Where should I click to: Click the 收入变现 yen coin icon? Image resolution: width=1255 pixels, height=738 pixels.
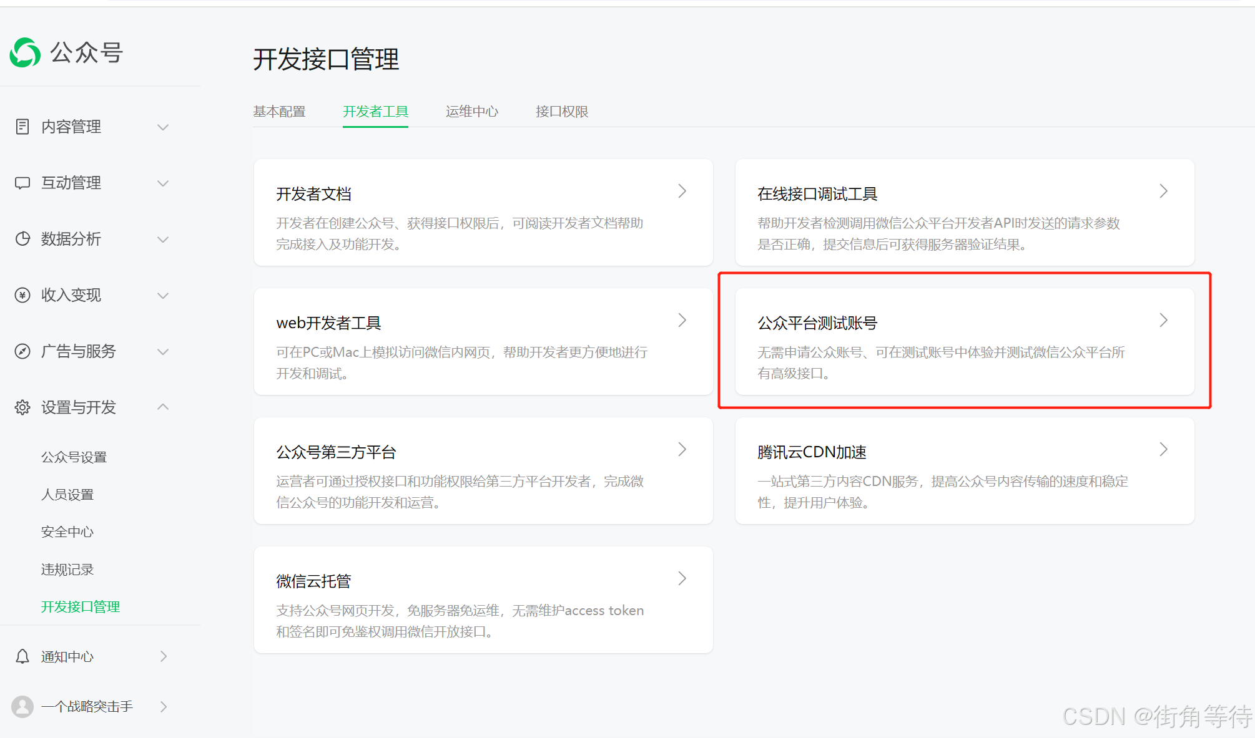(22, 295)
